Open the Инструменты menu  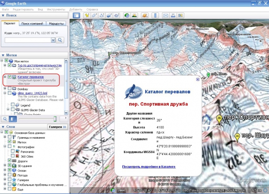[56, 9]
